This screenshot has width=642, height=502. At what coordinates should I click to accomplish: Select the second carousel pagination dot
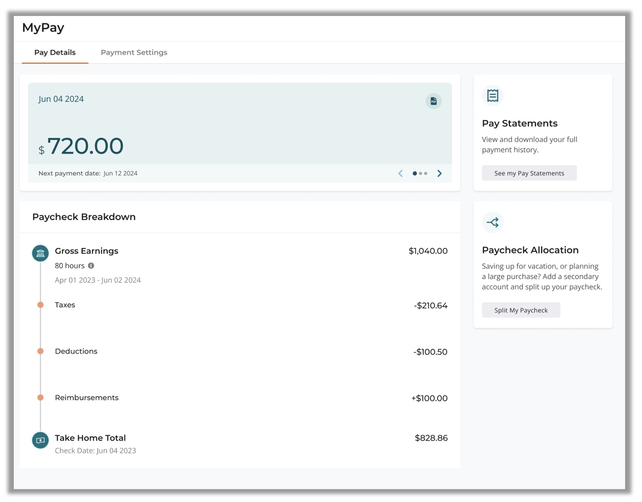(x=421, y=174)
